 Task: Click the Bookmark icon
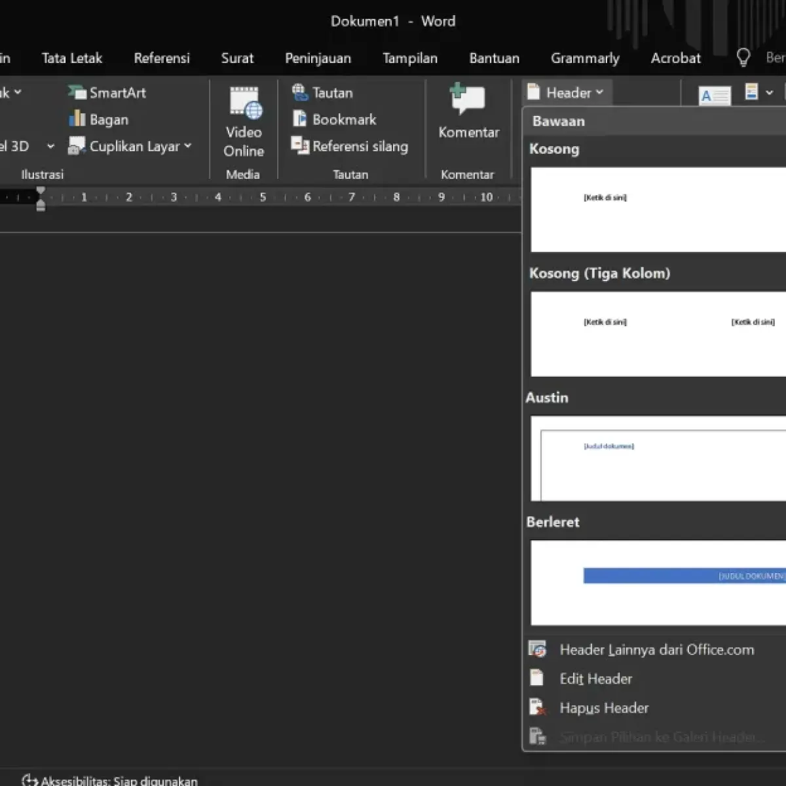coord(300,119)
